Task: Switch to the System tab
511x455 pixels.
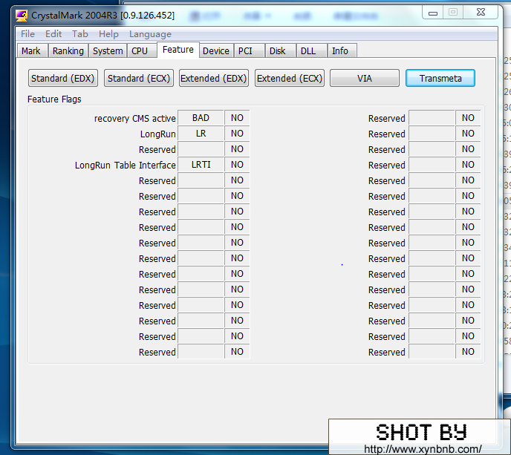Action: pos(108,50)
